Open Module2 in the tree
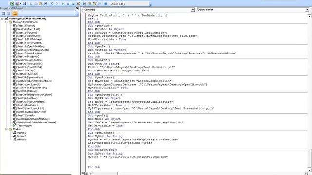The width and height of the screenshot is (312, 175). pos(21,136)
